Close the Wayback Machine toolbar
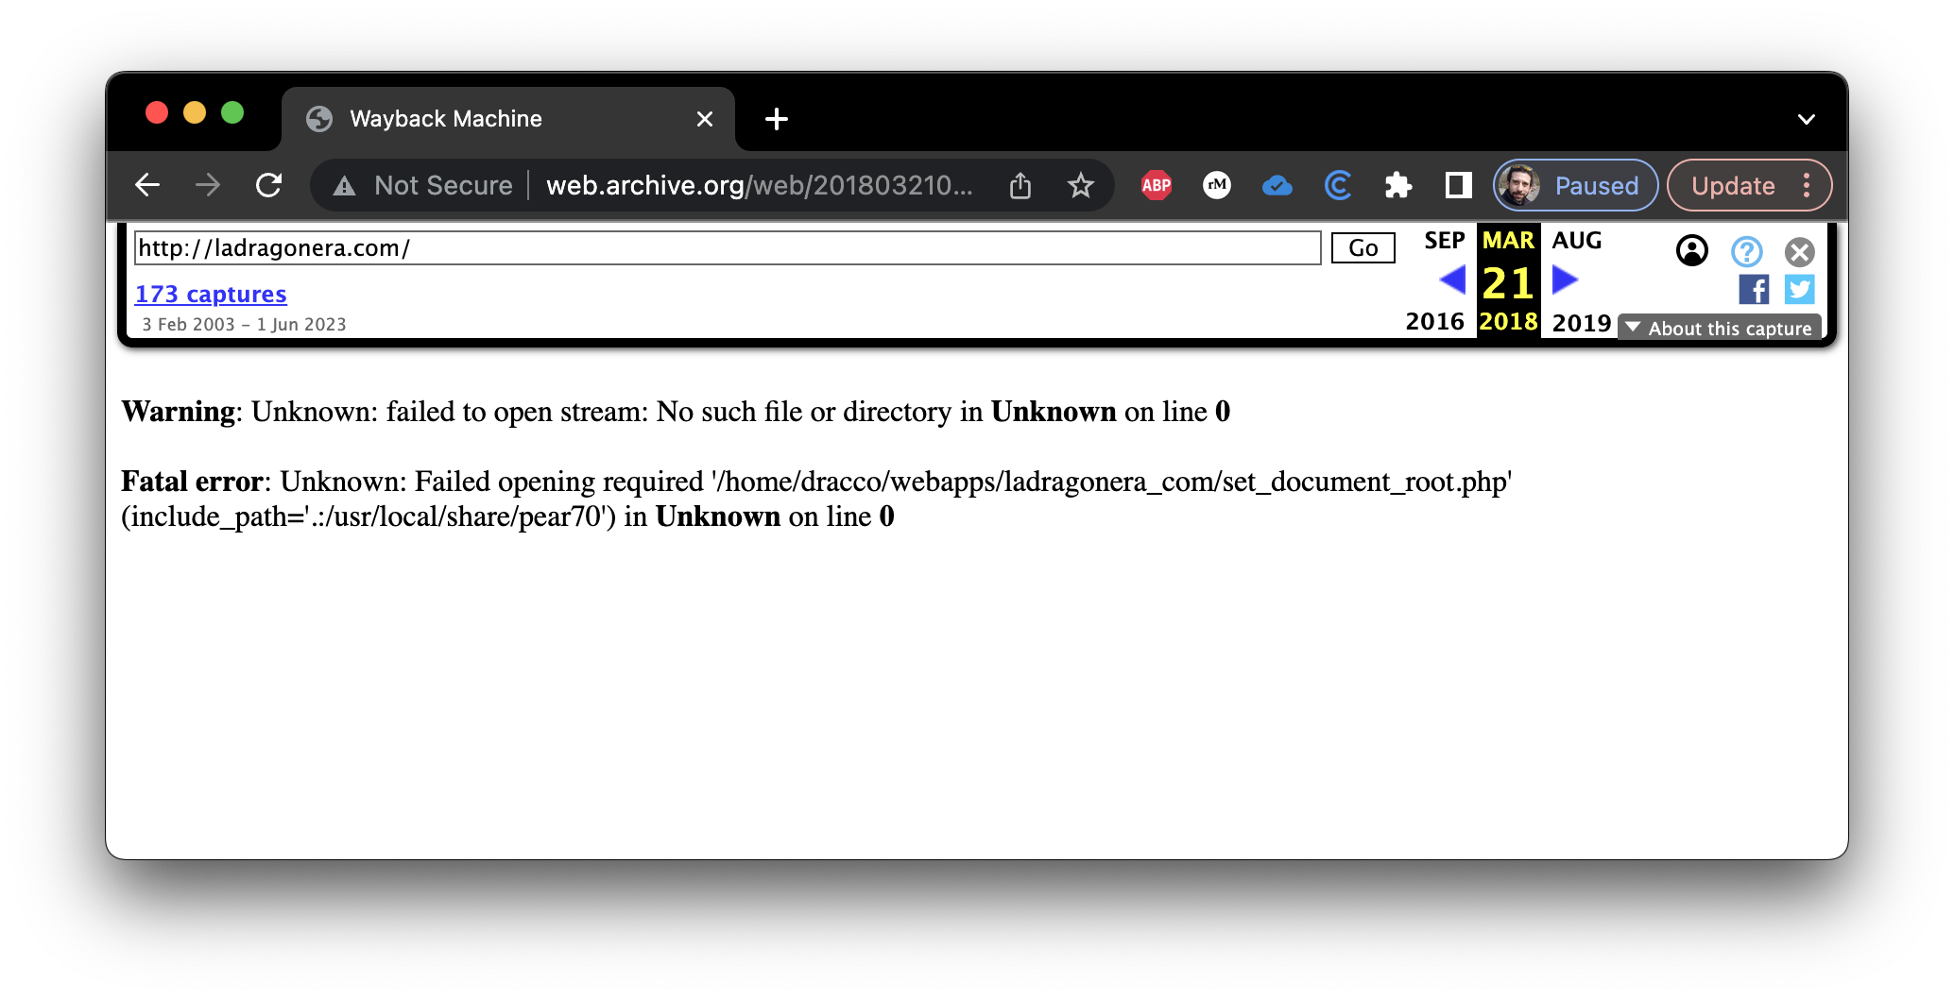1954x999 pixels. click(x=1799, y=251)
